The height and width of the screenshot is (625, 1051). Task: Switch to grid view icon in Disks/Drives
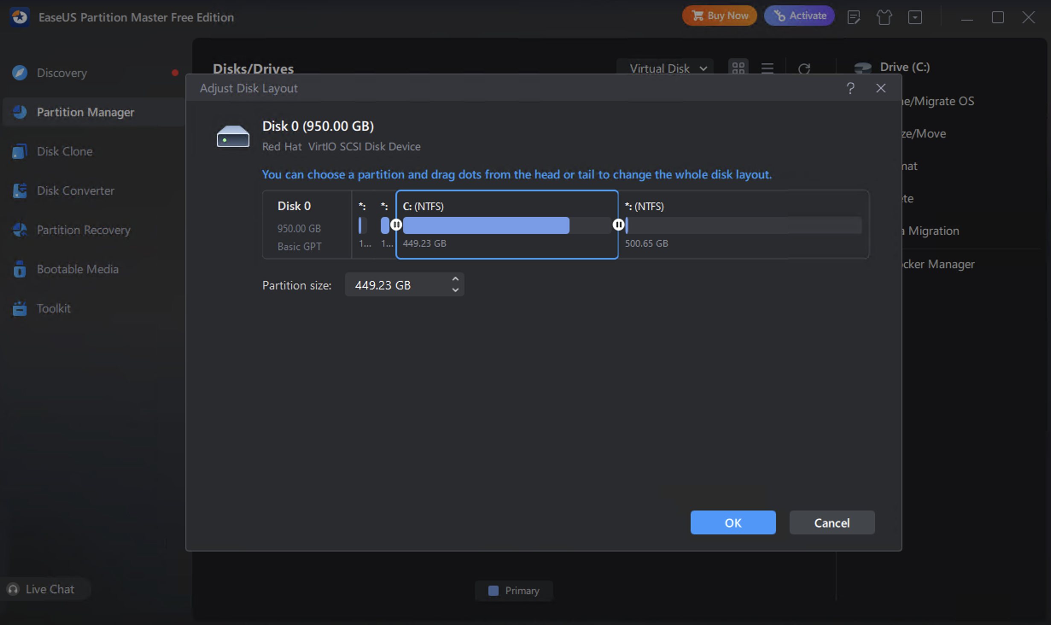click(x=738, y=68)
